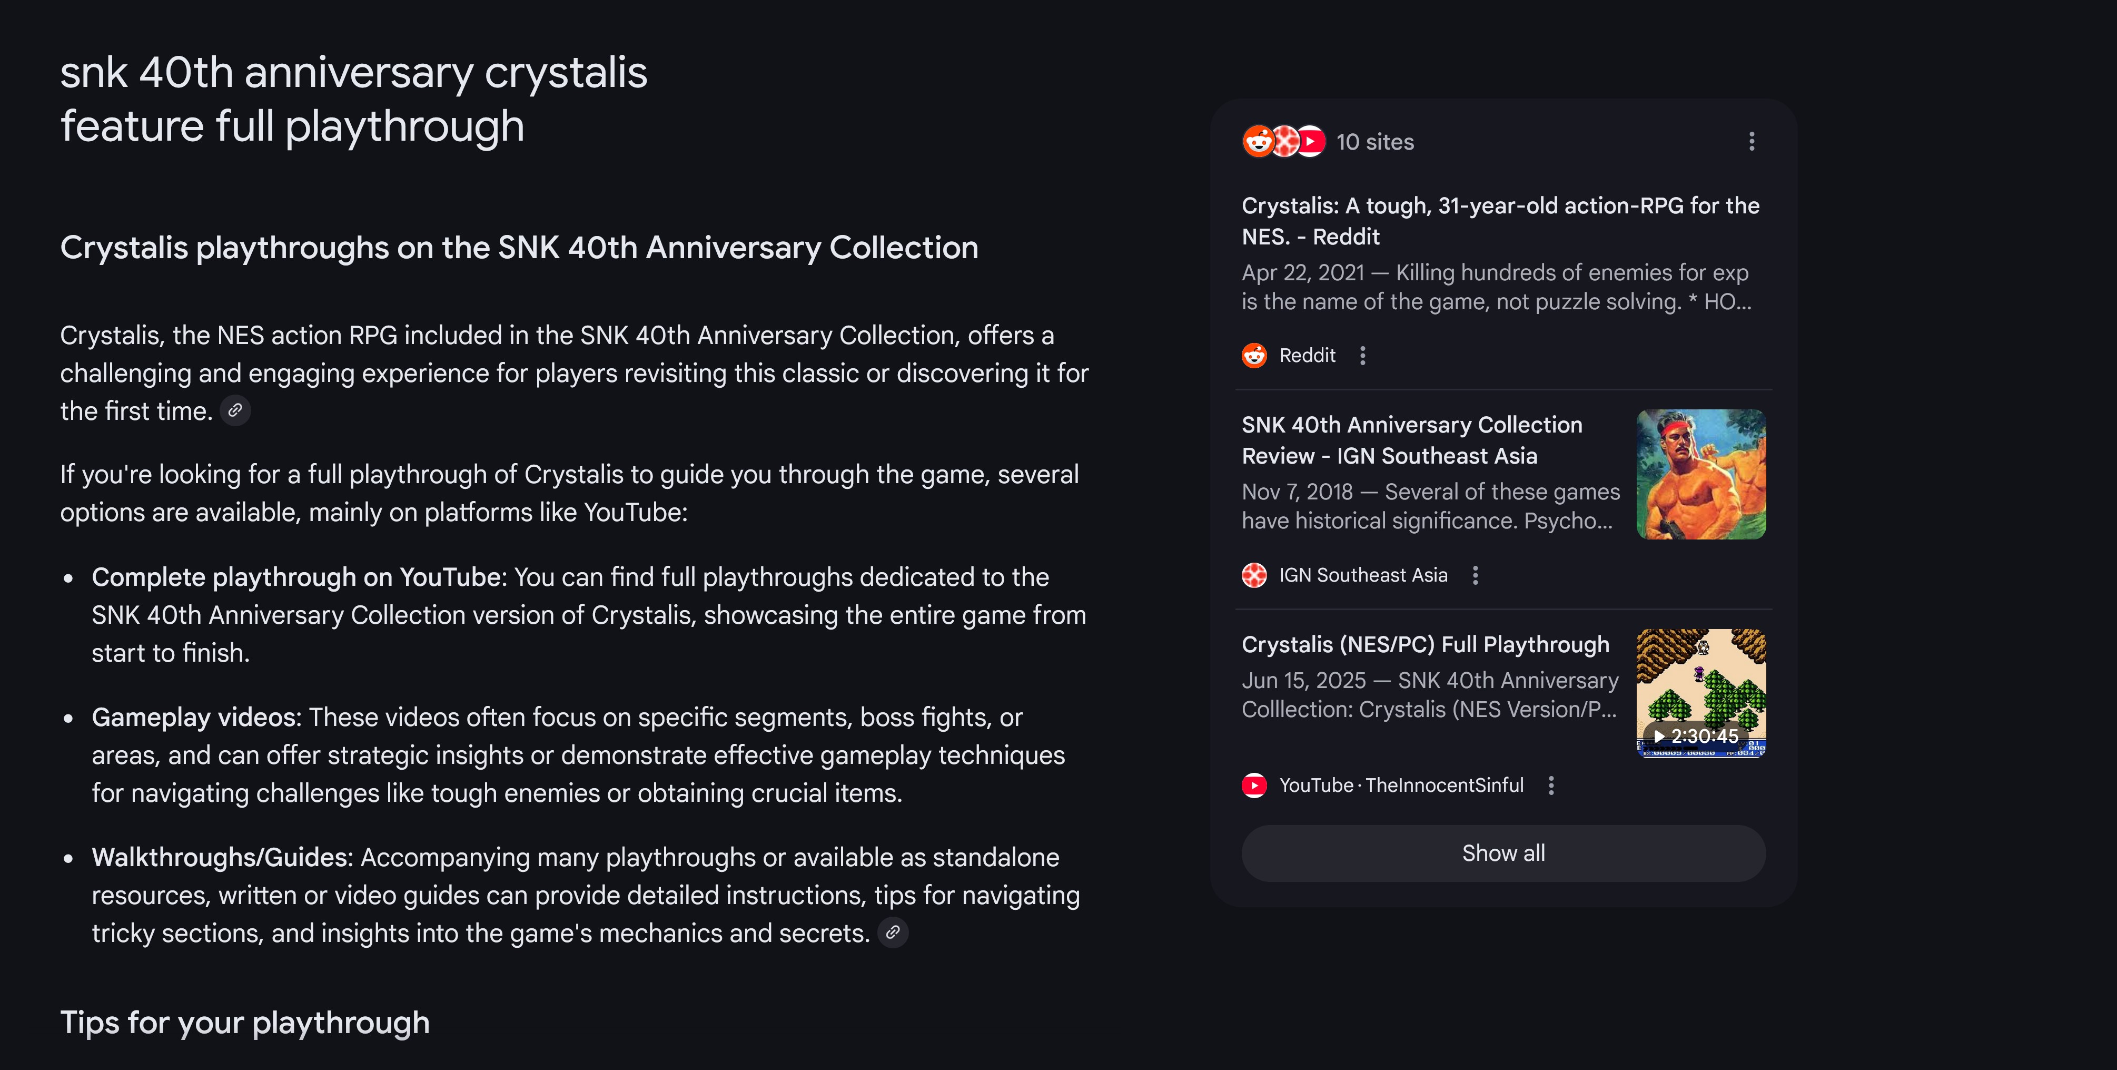Viewport: 2117px width, 1070px height.
Task: Click the 'IGN Southeast Asia' source name
Action: (x=1363, y=575)
